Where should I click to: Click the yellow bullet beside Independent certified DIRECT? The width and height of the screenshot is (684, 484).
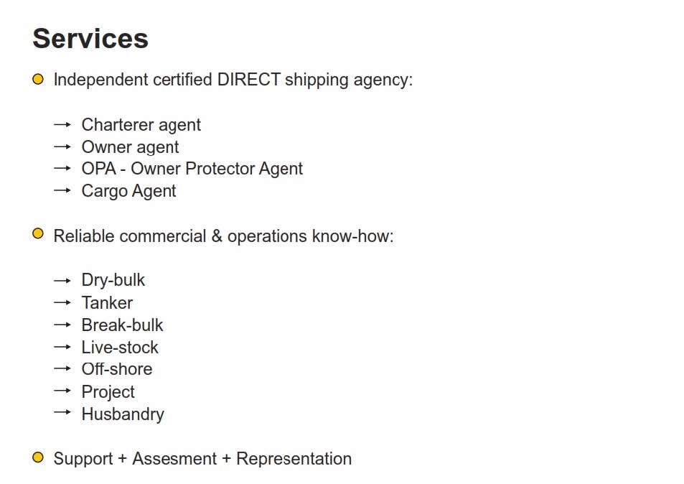click(38, 80)
